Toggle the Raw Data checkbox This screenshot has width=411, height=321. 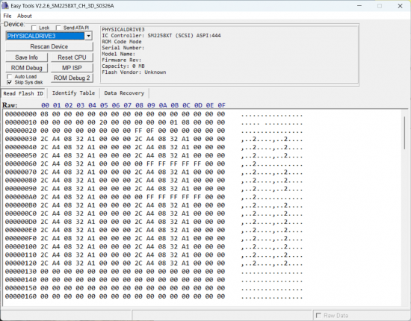pyautogui.click(x=318, y=315)
